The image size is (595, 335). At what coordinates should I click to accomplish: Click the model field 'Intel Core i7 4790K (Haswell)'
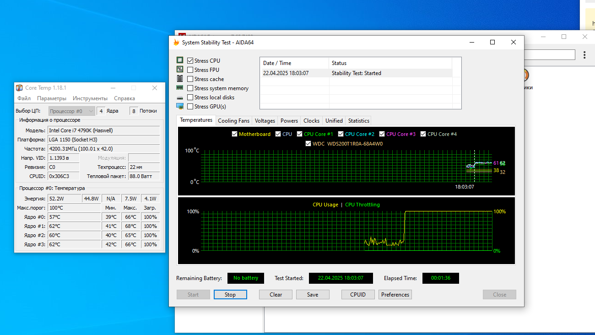click(x=104, y=130)
